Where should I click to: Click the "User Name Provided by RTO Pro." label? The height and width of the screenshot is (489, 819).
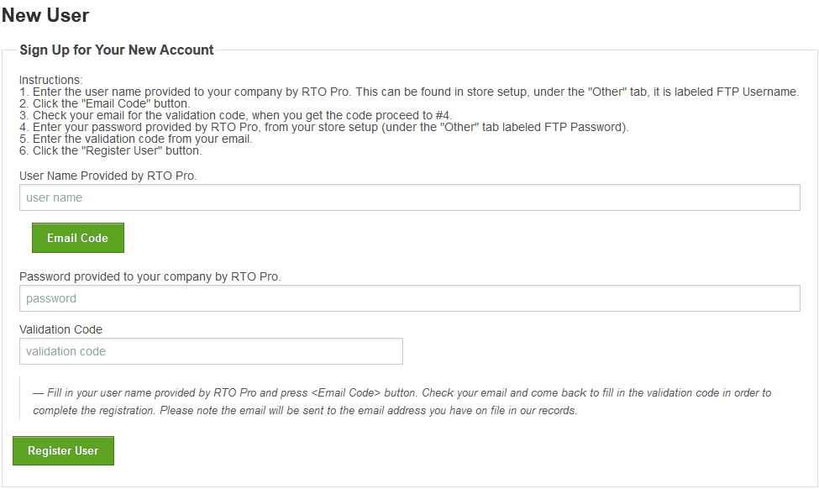point(108,176)
